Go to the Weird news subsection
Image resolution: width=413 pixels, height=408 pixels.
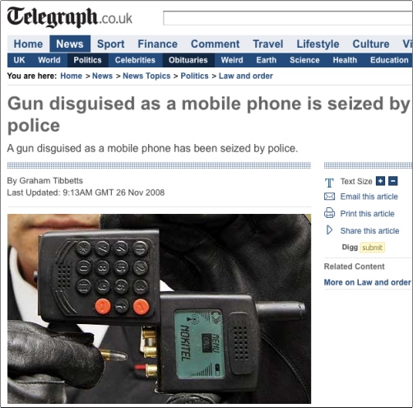click(232, 60)
